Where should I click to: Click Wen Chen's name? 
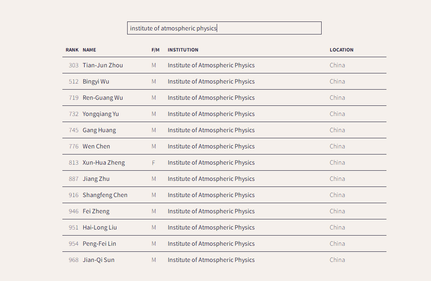(x=96, y=146)
